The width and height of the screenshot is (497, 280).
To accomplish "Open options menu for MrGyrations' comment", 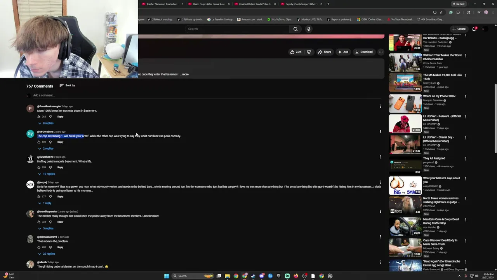I will coord(381,131).
